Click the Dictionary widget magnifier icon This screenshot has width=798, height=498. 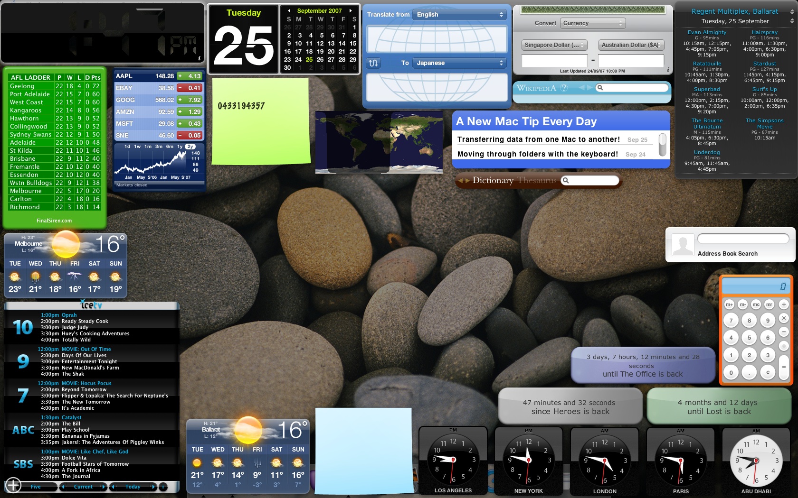(565, 180)
